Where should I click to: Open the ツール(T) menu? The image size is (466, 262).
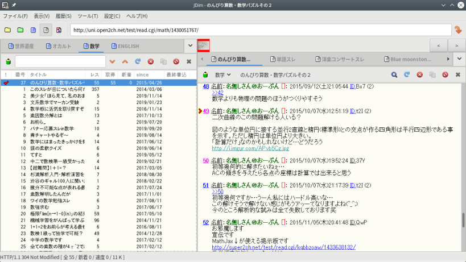88,16
